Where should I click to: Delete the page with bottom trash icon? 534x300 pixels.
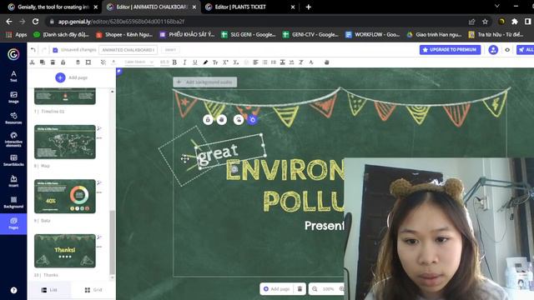(300, 289)
